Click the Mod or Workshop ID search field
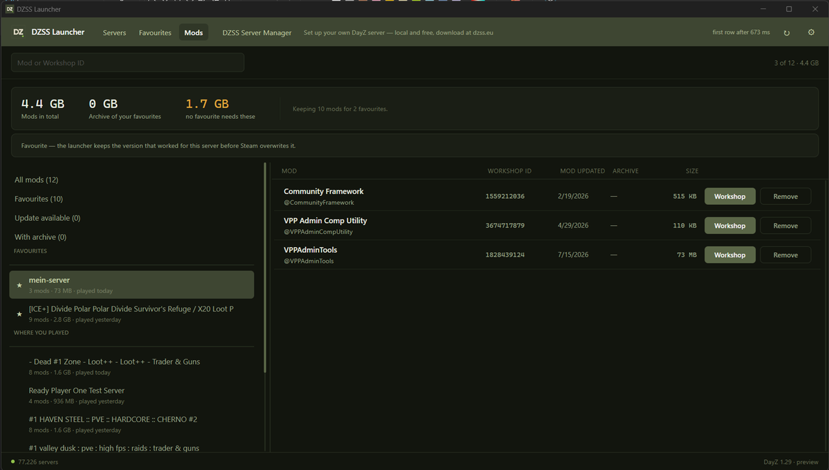 [128, 63]
